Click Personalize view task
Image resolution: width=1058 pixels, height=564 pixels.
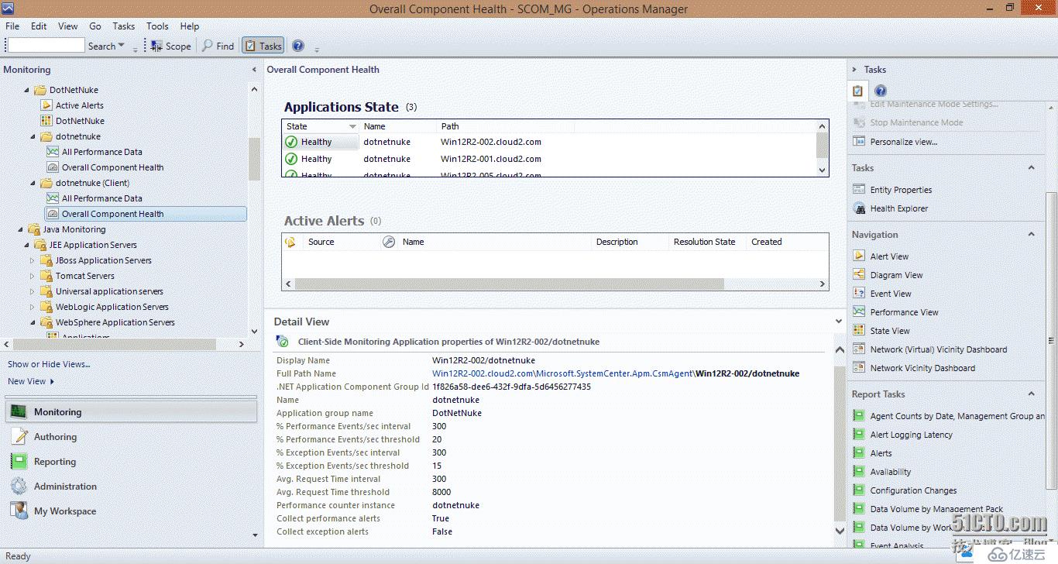[903, 142]
